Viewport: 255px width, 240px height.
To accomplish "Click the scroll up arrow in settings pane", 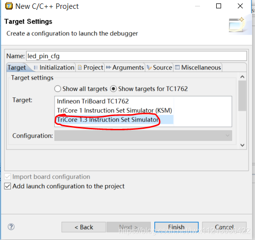I will (x=242, y=77).
